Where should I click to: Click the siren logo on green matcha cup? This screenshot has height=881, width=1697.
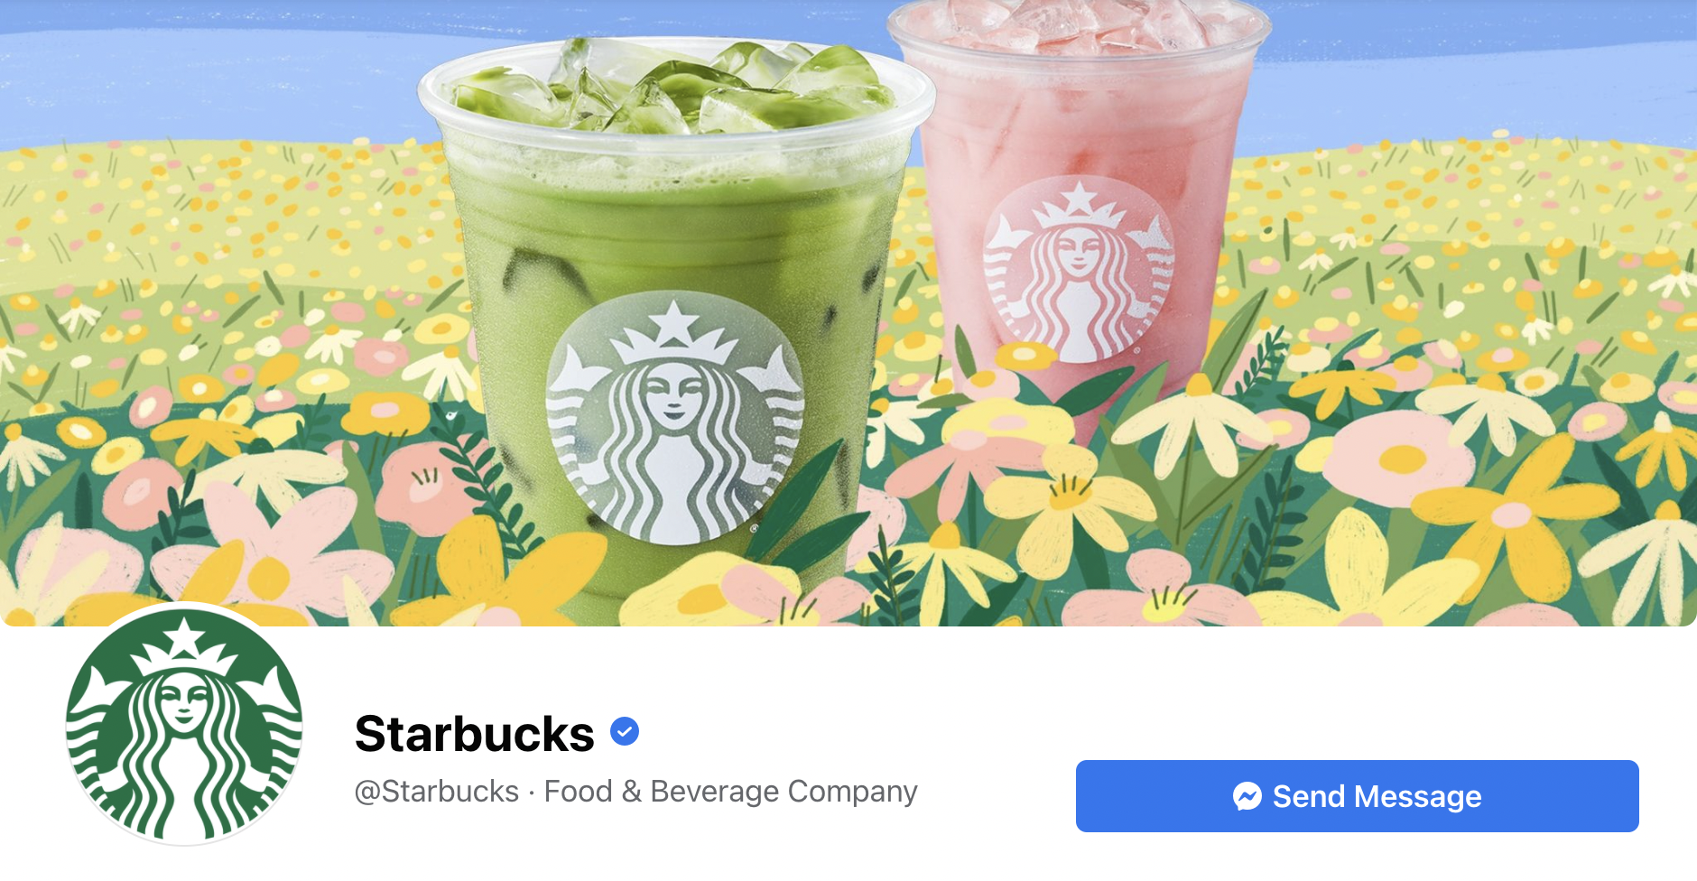coord(674,418)
